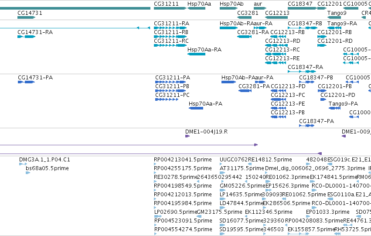Select protein CG3281-PA
The image size is (371, 236).
pos(245,91)
